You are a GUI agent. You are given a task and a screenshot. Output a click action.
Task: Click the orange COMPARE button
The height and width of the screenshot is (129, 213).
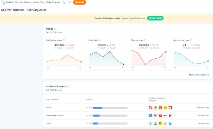pos(80,2)
